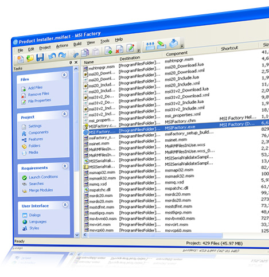
Task: Click the Open Project folder icon
Action: [x=30, y=58]
